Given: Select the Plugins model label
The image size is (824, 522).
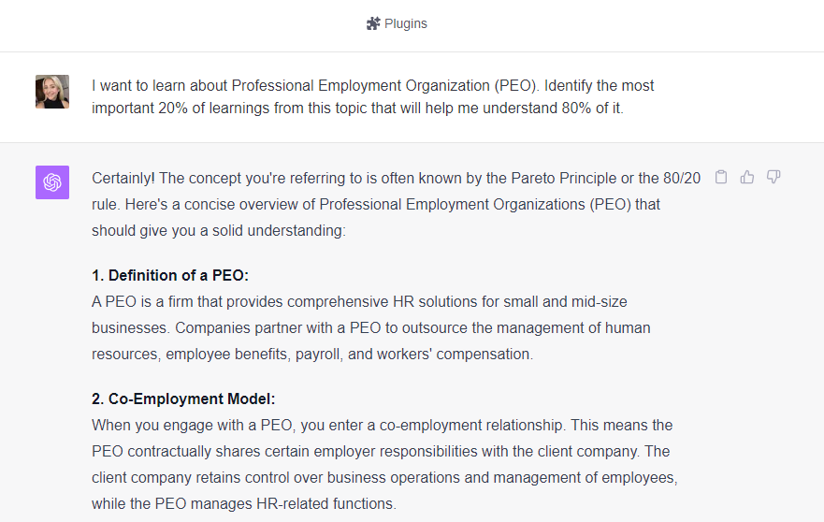Looking at the screenshot, I should coord(406,23).
